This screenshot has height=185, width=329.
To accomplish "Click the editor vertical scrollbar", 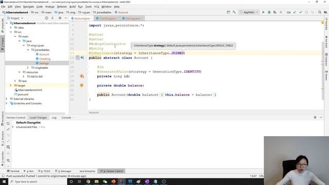I will (322, 71).
